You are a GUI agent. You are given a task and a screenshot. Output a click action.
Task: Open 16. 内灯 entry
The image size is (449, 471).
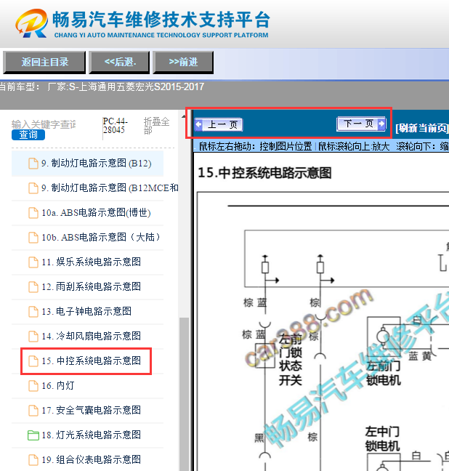[58, 386]
